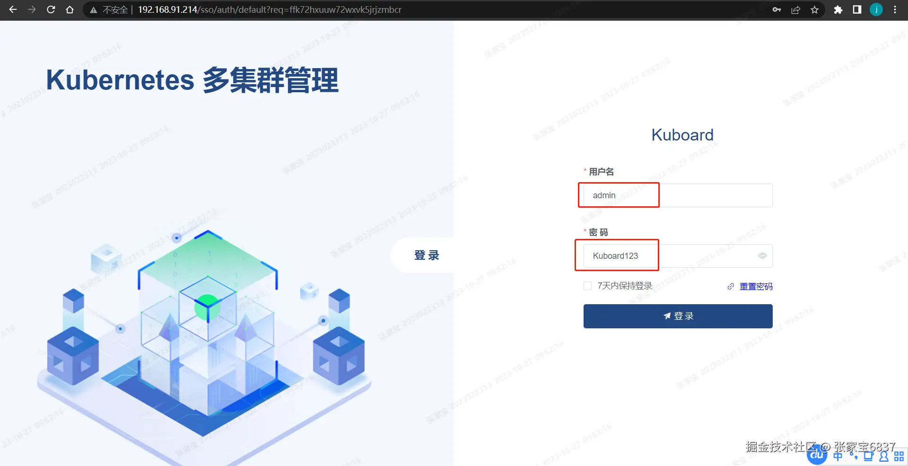Viewport: 908px width, 466px height.
Task: Open the IME user account icon
Action: [x=883, y=457]
